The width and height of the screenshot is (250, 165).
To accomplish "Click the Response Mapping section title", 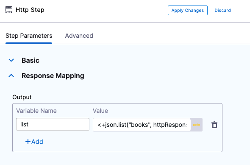I will click(x=53, y=76).
